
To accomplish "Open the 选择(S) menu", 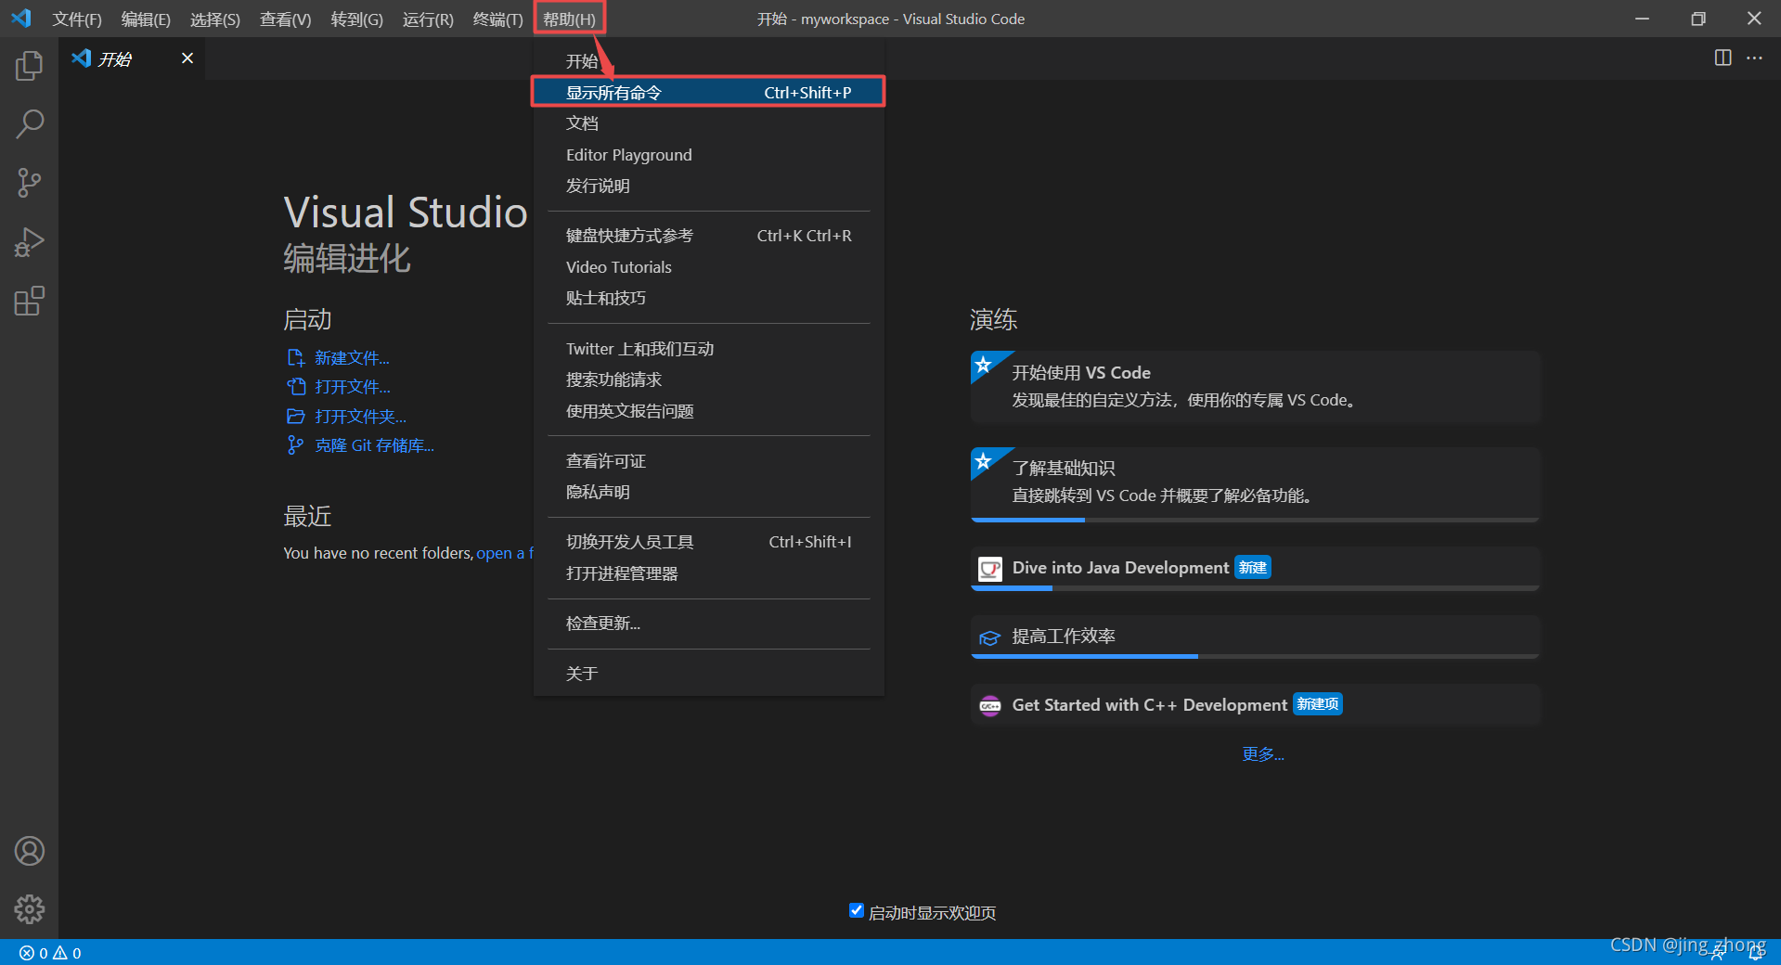I will point(215,19).
